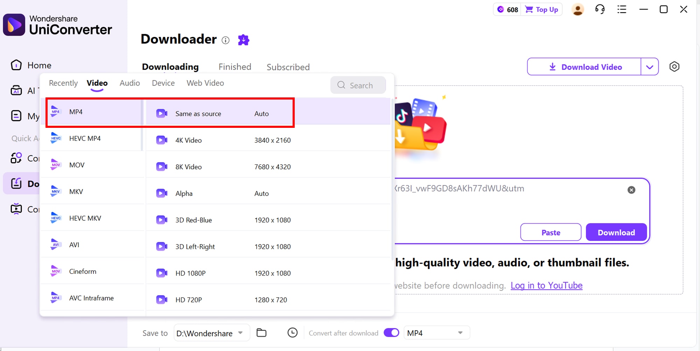This screenshot has width=700, height=351.
Task: Toggle Convert after download switch
Action: click(391, 333)
